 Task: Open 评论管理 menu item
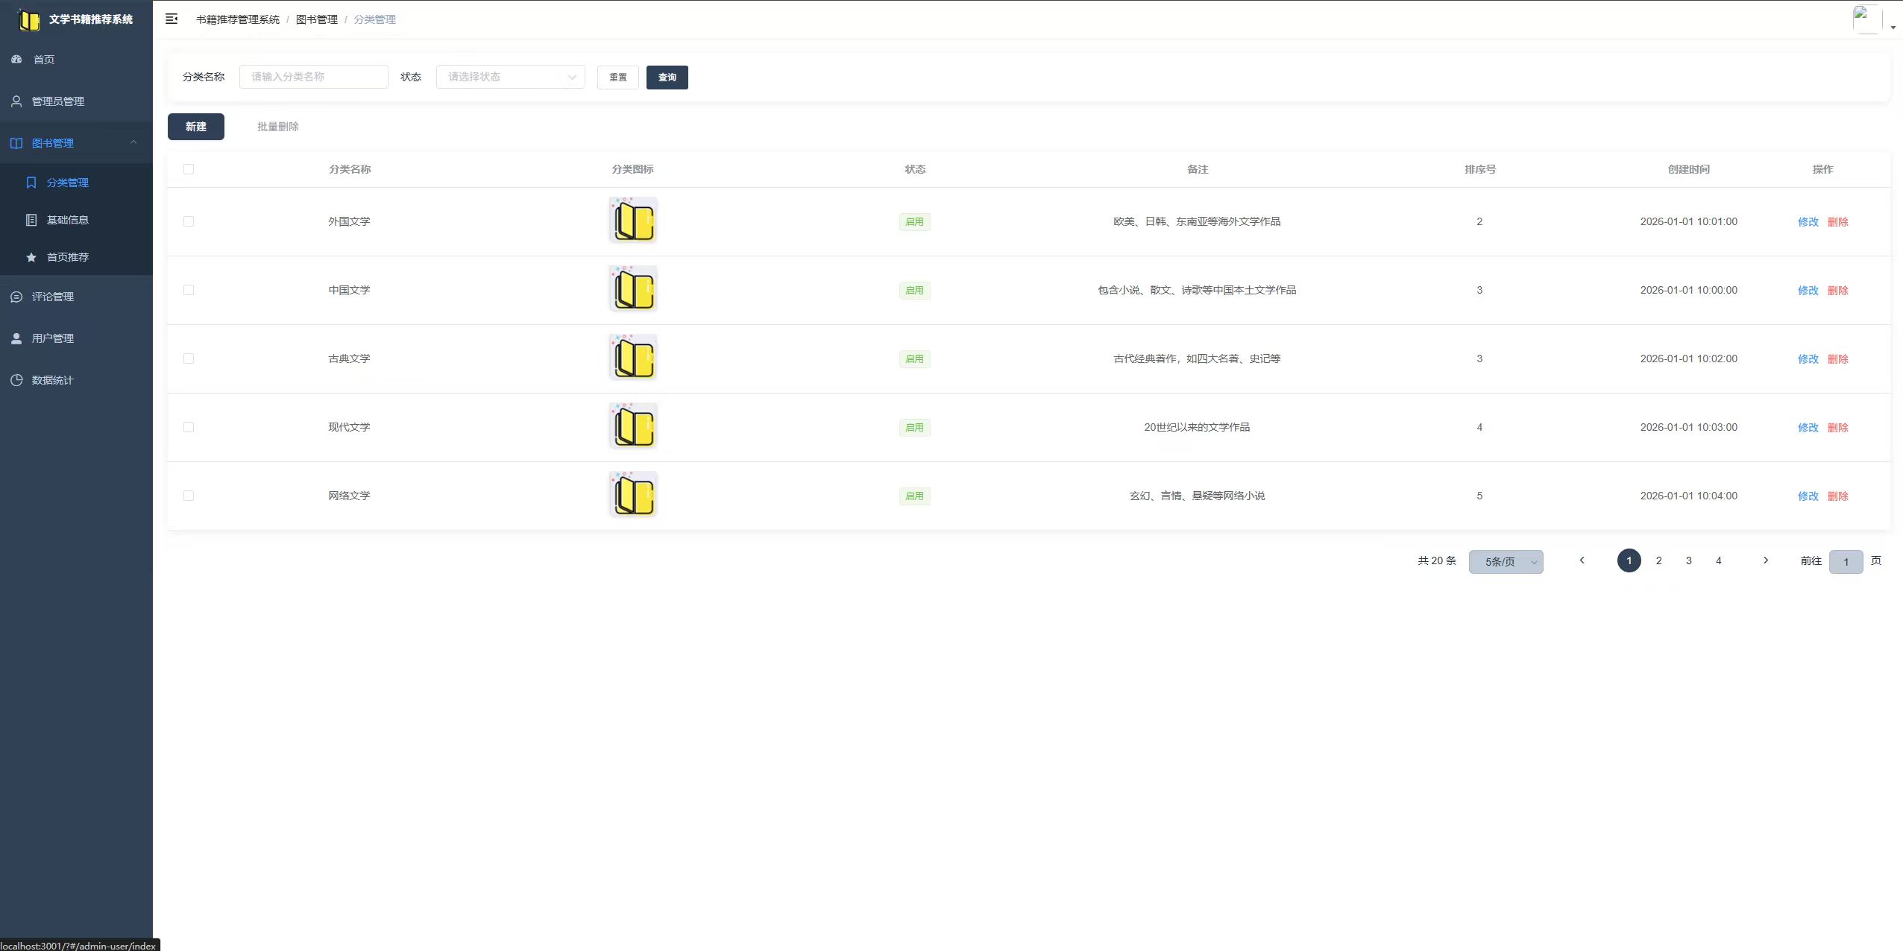(76, 297)
